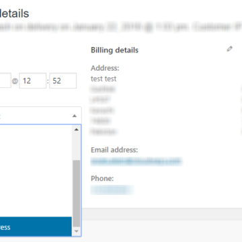Click the "Phone:" label
Viewport: 242px width, 242px height.
click(x=102, y=179)
